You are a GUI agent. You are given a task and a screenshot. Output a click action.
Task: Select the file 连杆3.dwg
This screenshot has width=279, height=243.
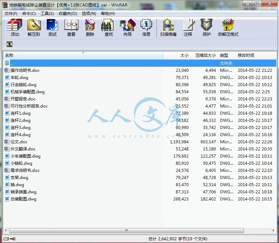pos(20,127)
